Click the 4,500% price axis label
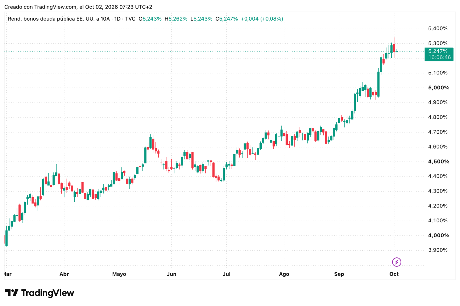Screen dimensions: 460x306 pos(438,161)
